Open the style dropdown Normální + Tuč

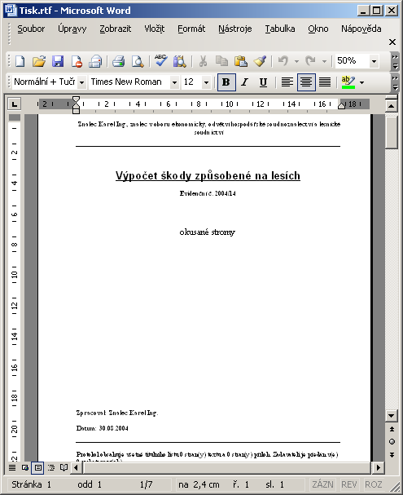tap(81, 82)
